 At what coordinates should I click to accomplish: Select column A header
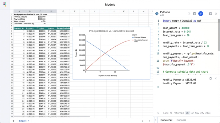coord(19,11)
